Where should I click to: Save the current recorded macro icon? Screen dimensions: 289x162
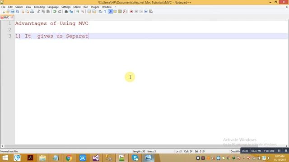(x=151, y=11)
